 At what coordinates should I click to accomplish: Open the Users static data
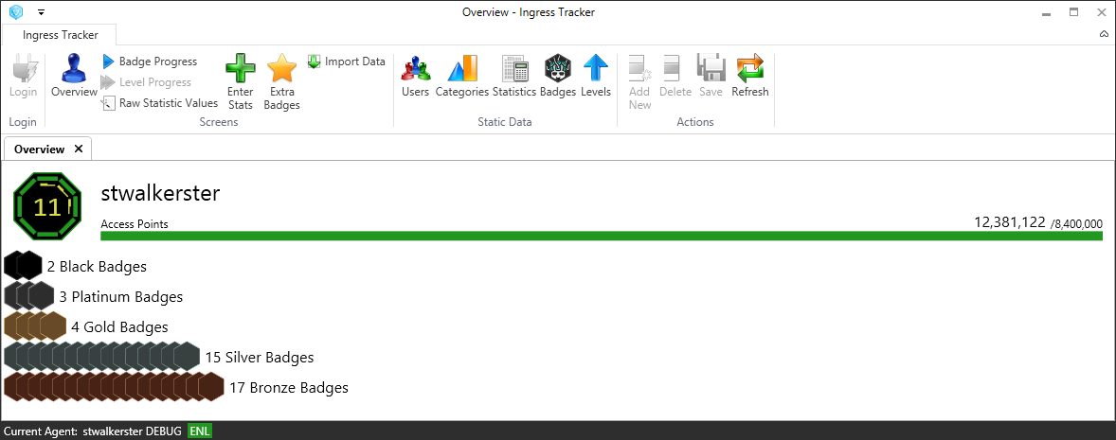click(x=416, y=77)
